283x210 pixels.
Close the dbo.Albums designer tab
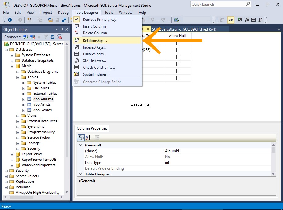pyautogui.click(x=148, y=29)
